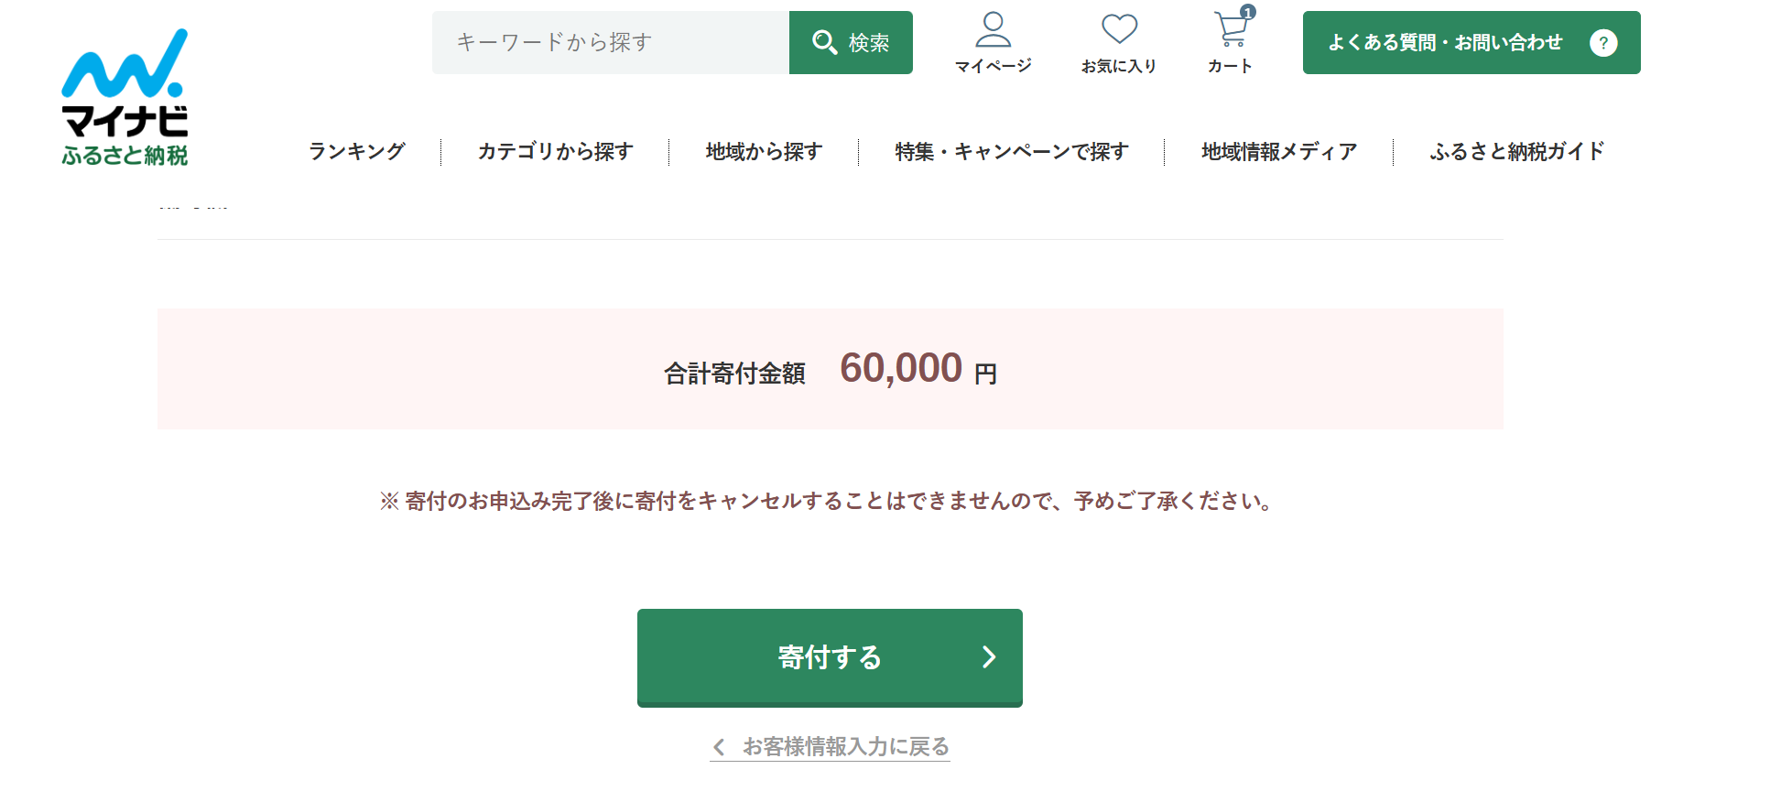Click arrow on 寄付する button

pyautogui.click(x=989, y=657)
